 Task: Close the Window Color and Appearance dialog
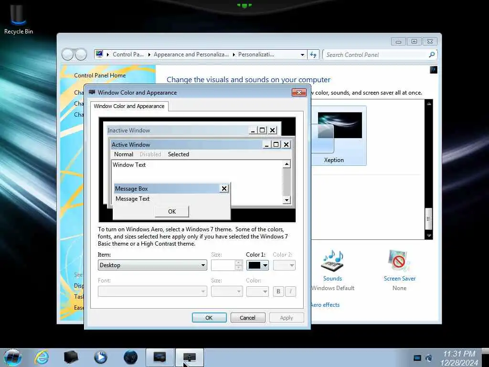(299, 92)
